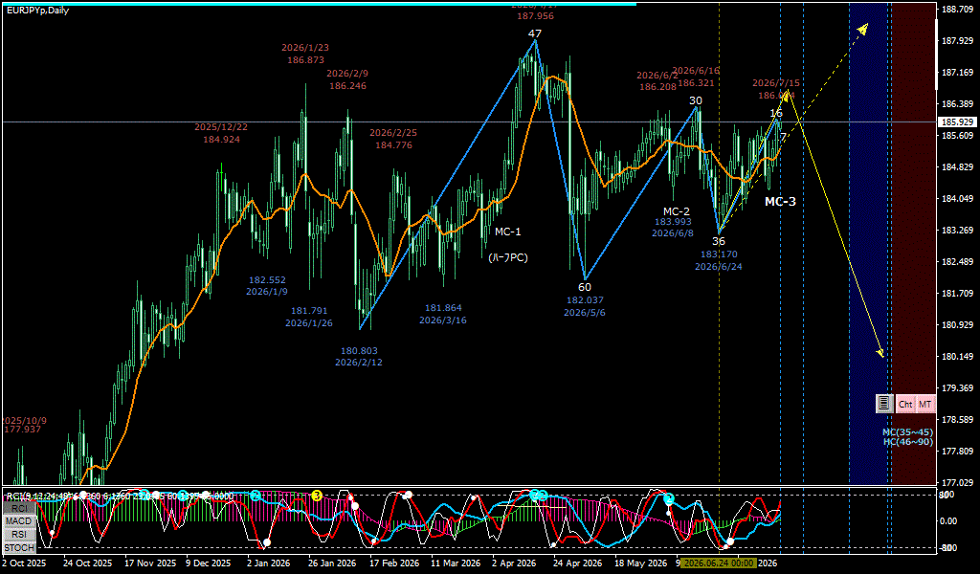Click the current price label 185.929
Screen dimensions: 980x574
(957, 121)
